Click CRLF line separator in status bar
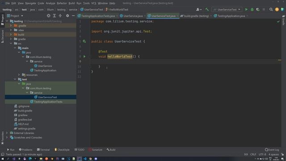 (253, 154)
